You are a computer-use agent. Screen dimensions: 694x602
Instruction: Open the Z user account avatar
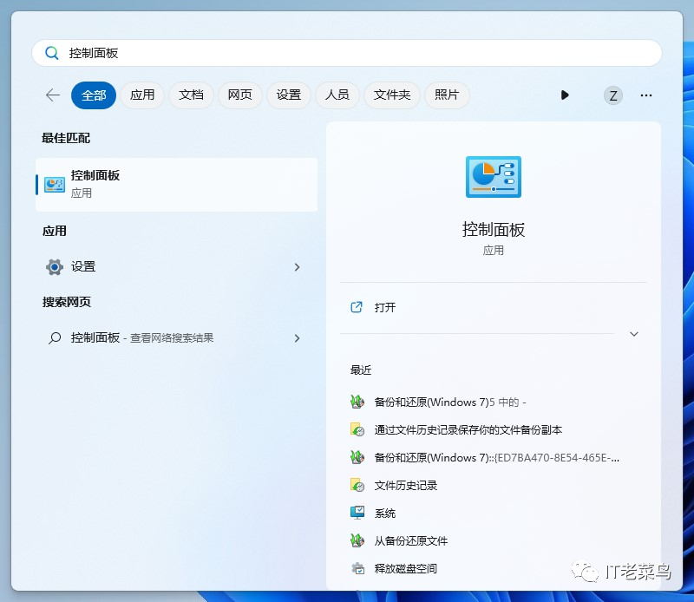coord(613,95)
